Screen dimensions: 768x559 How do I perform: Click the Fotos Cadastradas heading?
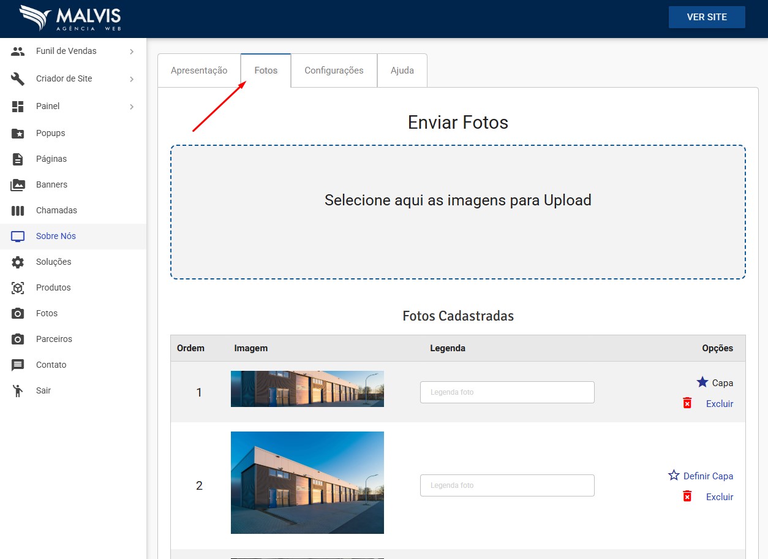pyautogui.click(x=458, y=316)
